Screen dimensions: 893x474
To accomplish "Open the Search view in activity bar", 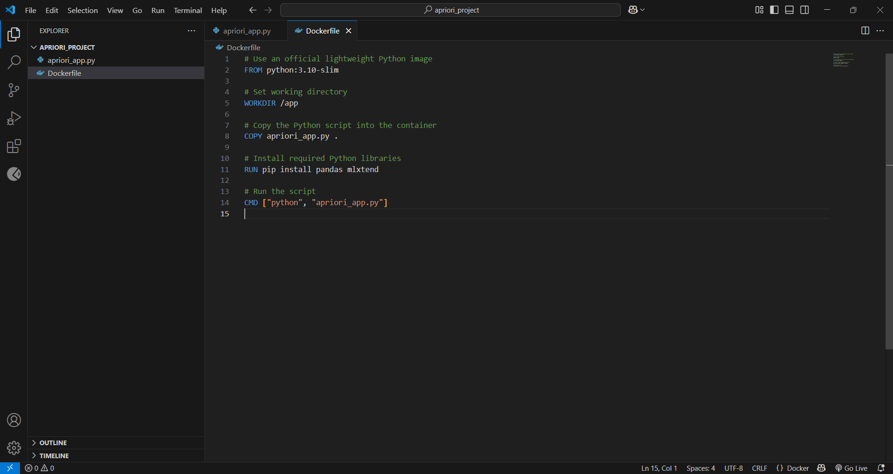I will 14,62.
